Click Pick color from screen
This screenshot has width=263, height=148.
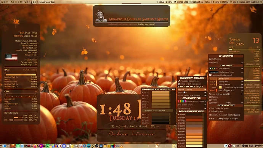pos(192,81)
